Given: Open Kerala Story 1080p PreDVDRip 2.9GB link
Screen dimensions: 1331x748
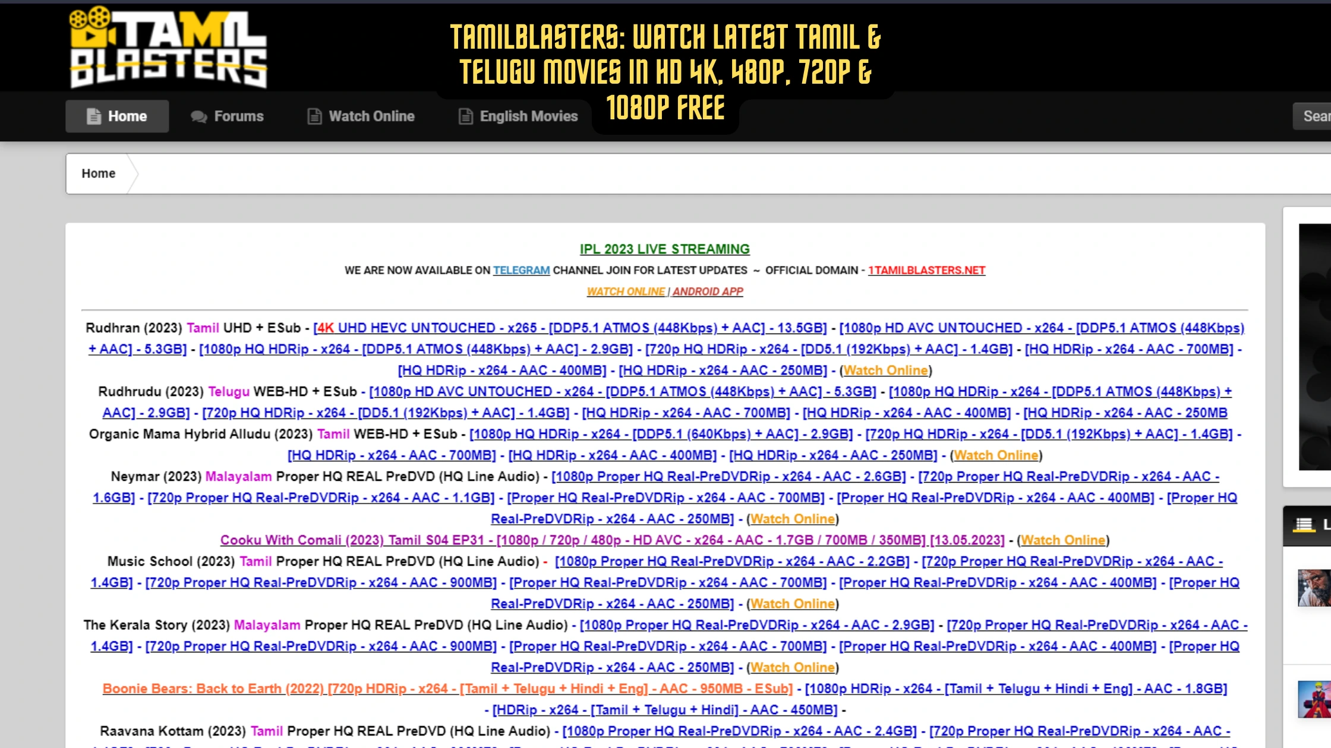Looking at the screenshot, I should point(757,626).
